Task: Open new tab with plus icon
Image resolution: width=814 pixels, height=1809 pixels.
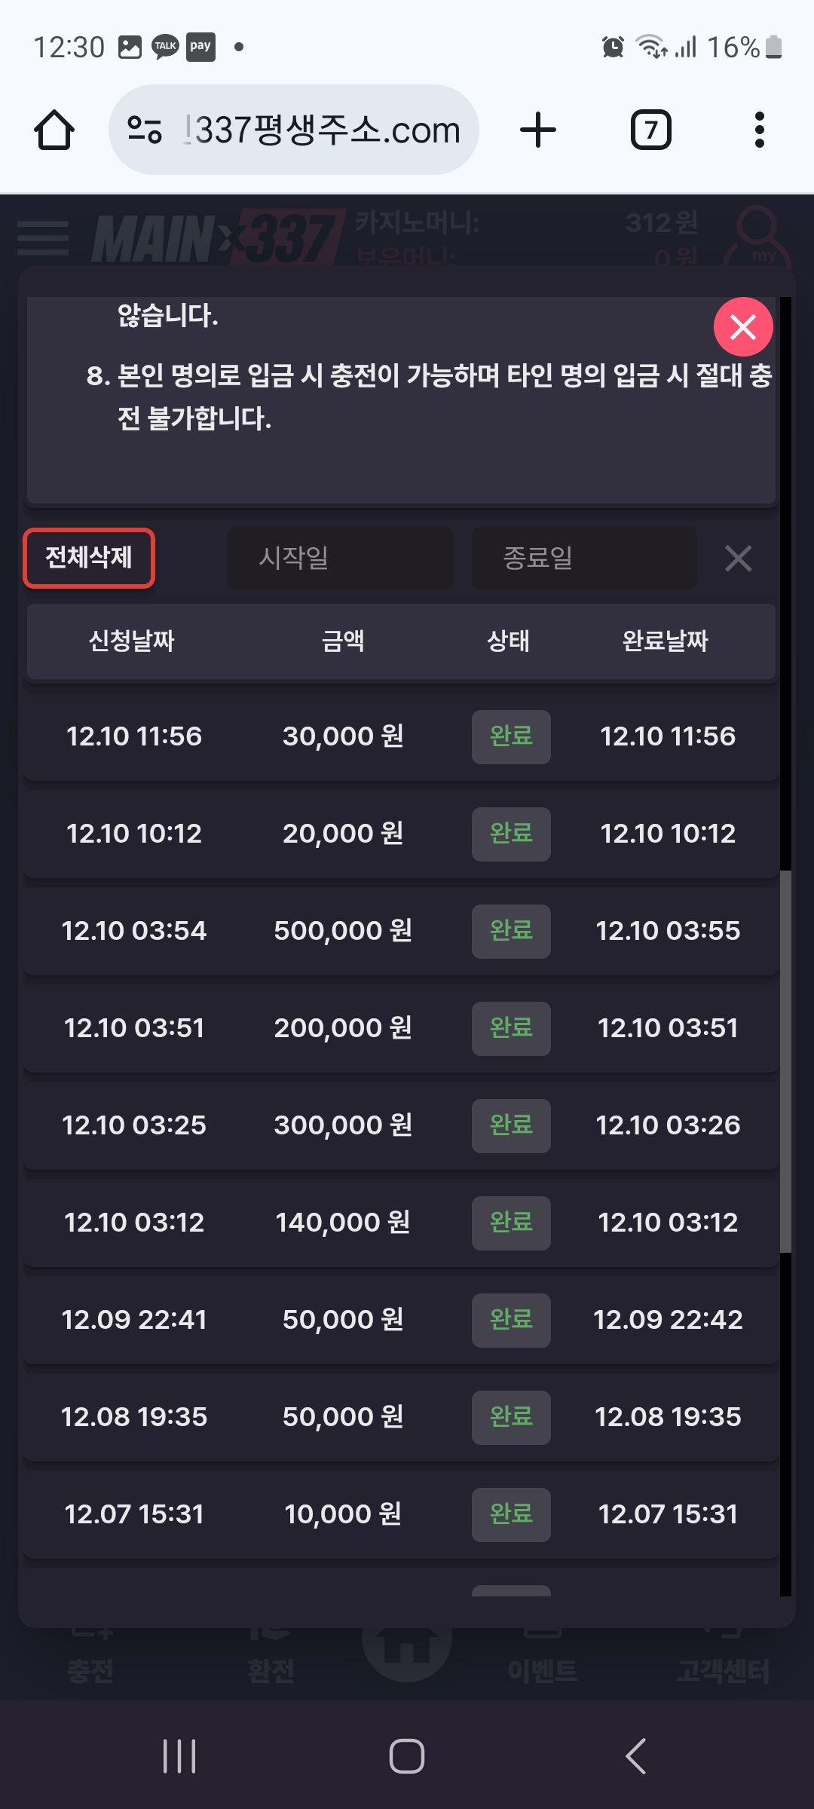Action: pyautogui.click(x=538, y=130)
